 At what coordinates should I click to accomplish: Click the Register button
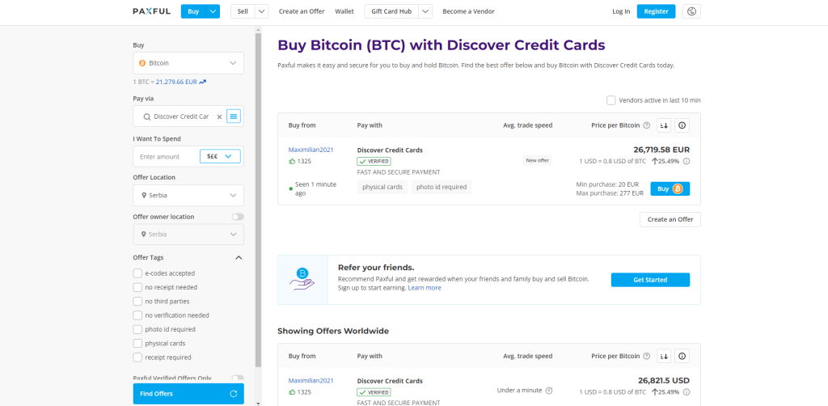click(x=656, y=11)
